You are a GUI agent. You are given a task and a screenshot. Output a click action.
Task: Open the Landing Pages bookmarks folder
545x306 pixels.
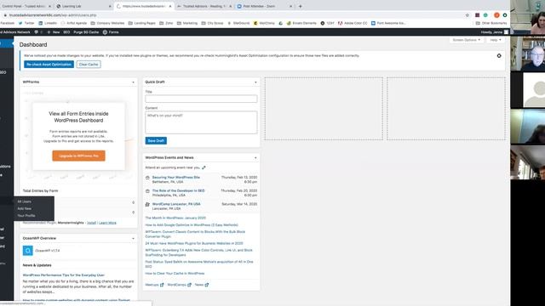coord(142,23)
